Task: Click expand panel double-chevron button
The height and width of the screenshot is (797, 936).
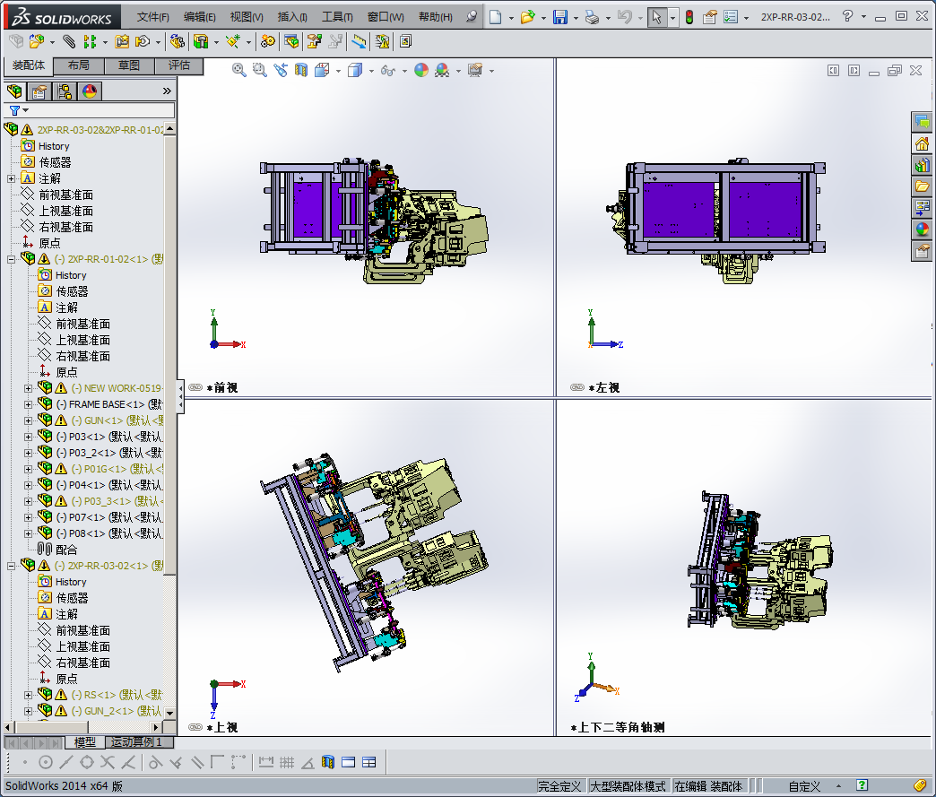Action: tap(167, 91)
